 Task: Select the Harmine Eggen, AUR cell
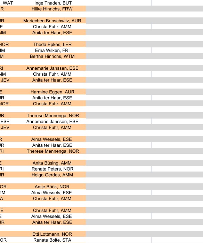pyautogui.click(x=52, y=92)
